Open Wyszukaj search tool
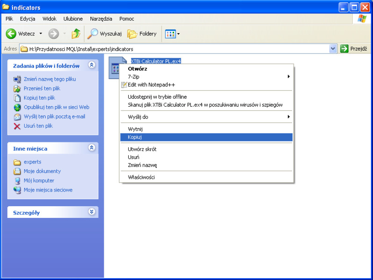The width and height of the screenshot is (373, 280). pyautogui.click(x=105, y=34)
